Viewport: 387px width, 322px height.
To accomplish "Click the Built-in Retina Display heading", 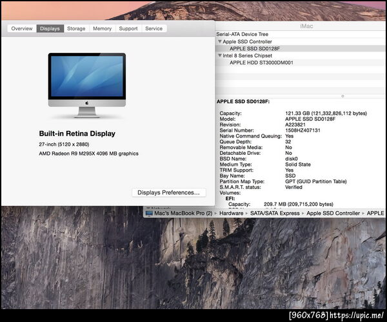I will (x=77, y=134).
